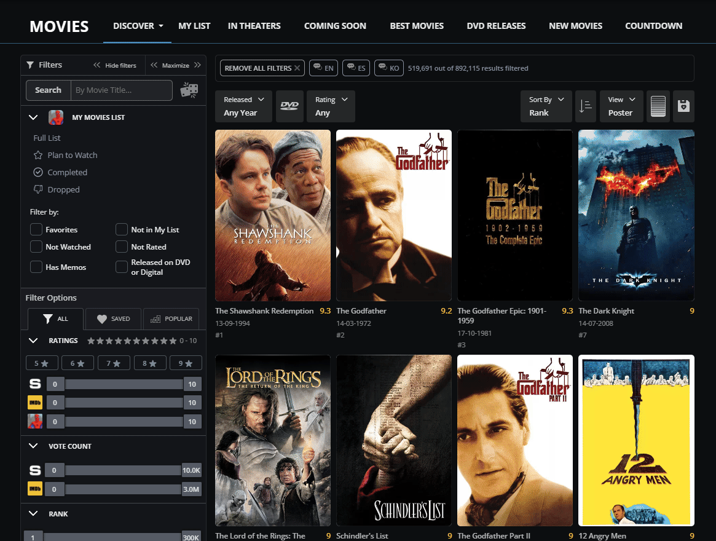The height and width of the screenshot is (541, 716).
Task: Toggle the DVD releases filter icon
Action: 289,106
